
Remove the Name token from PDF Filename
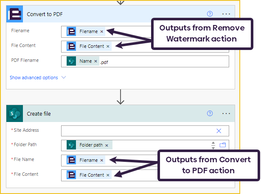pos(95,61)
